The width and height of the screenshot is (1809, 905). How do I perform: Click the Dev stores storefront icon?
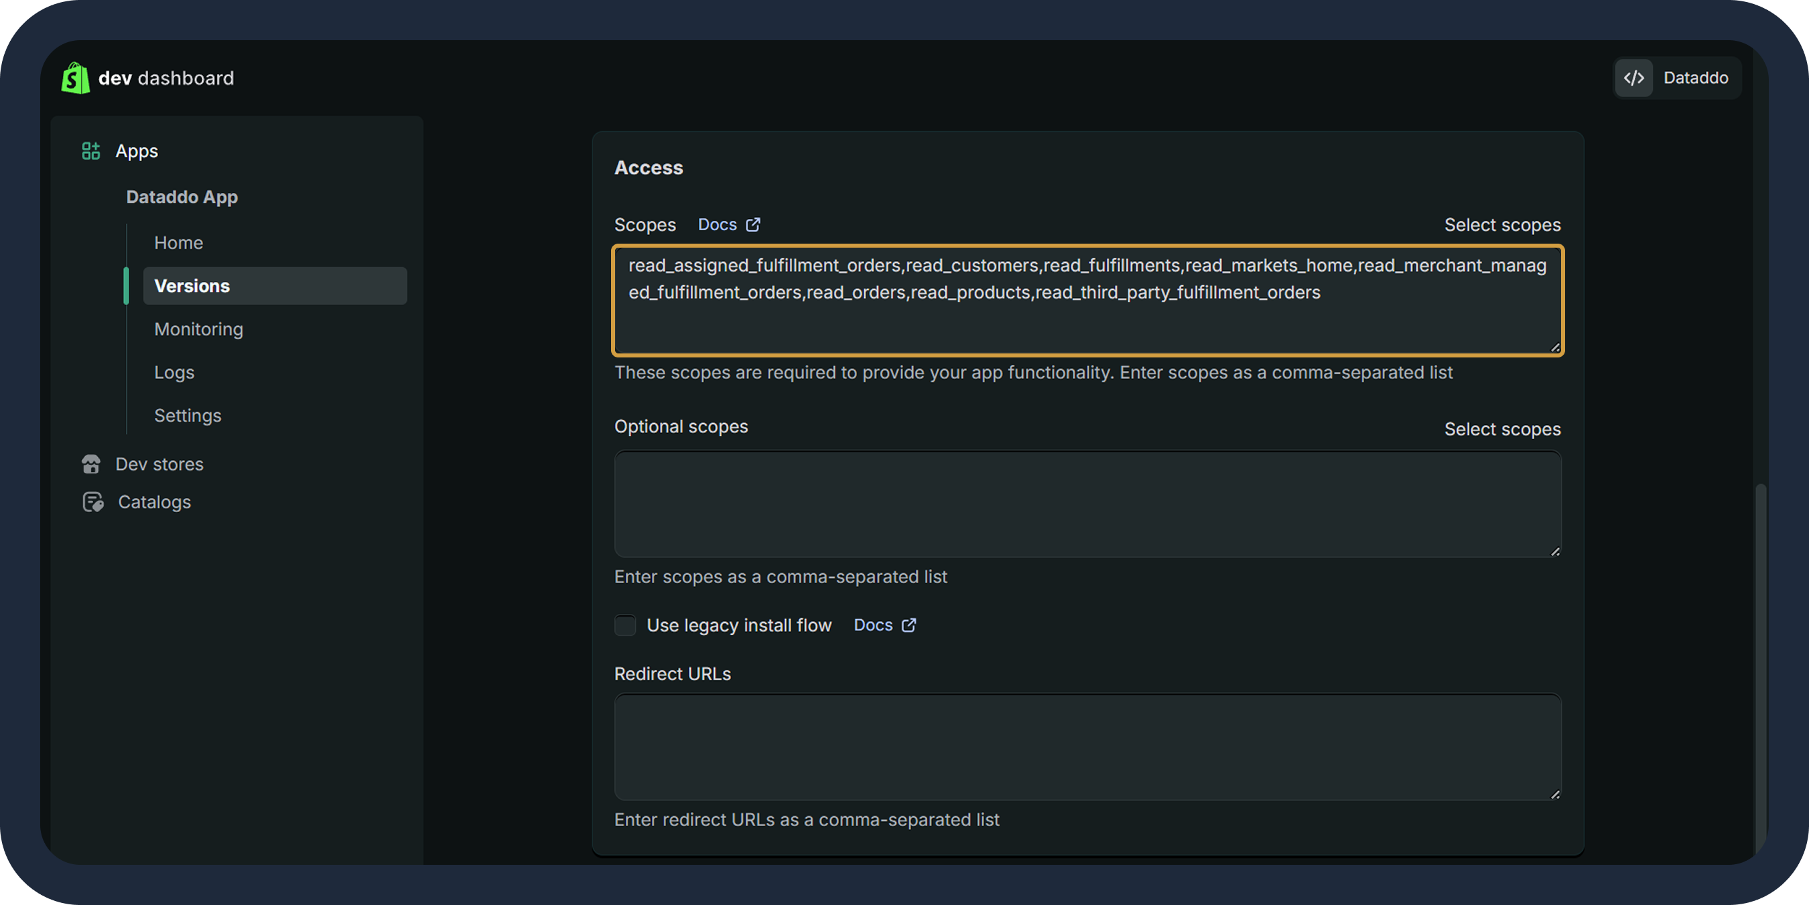pos(90,465)
